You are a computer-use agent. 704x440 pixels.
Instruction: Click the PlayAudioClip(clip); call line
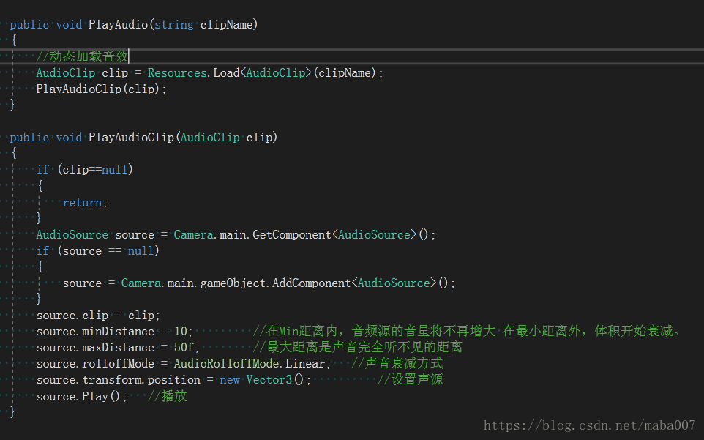tap(102, 89)
